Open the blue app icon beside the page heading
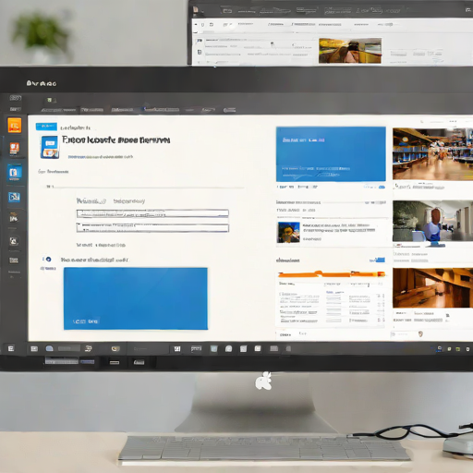 [x=50, y=147]
